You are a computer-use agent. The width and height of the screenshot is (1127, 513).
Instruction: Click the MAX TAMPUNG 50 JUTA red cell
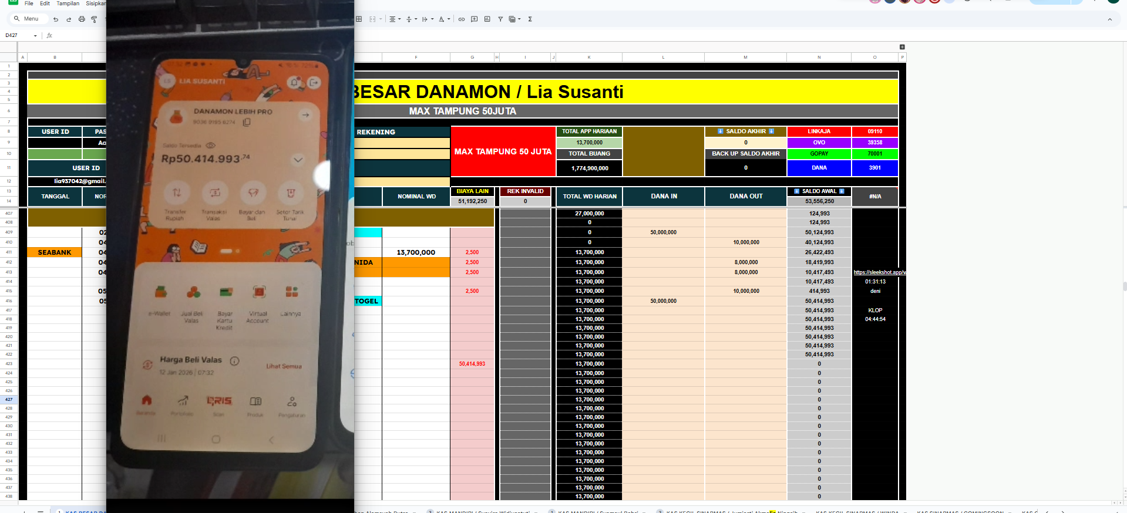pyautogui.click(x=503, y=151)
